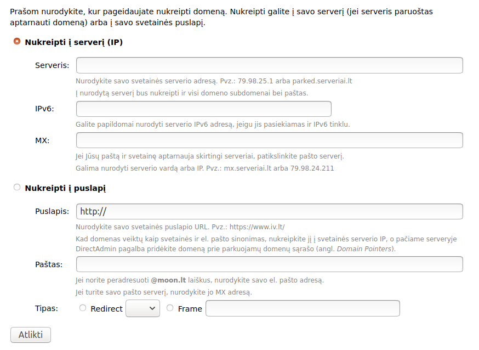Click the MX mail server field
Image resolution: width=479 pixels, height=350 pixels.
(269, 140)
